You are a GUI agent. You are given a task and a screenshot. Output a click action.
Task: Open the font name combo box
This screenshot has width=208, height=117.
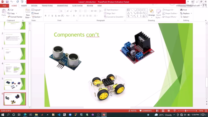tap(52, 11)
